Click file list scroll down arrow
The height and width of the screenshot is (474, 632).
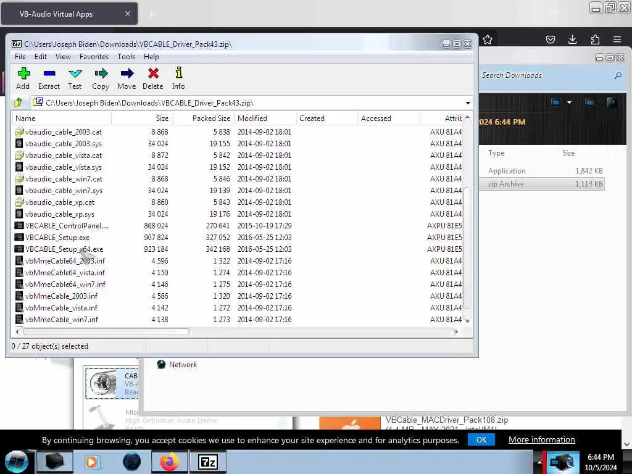coord(468,321)
